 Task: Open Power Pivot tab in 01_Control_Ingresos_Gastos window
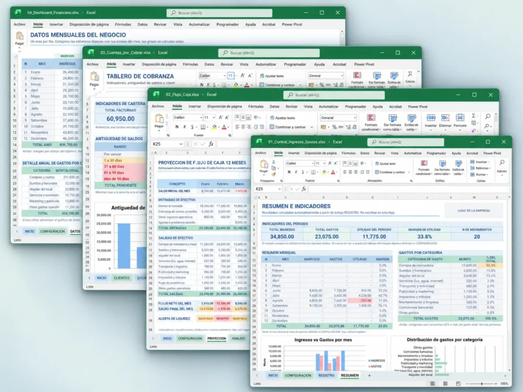pyautogui.click(x=492, y=153)
